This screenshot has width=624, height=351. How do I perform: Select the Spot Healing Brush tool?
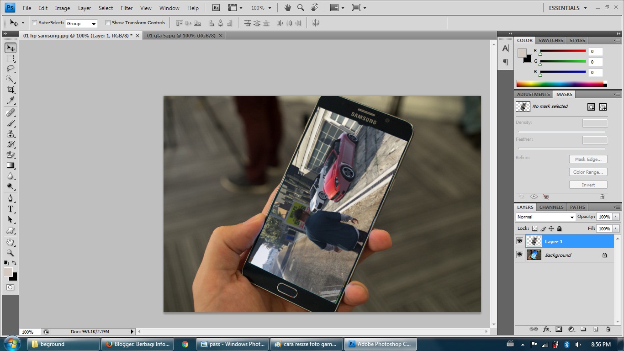(11, 113)
